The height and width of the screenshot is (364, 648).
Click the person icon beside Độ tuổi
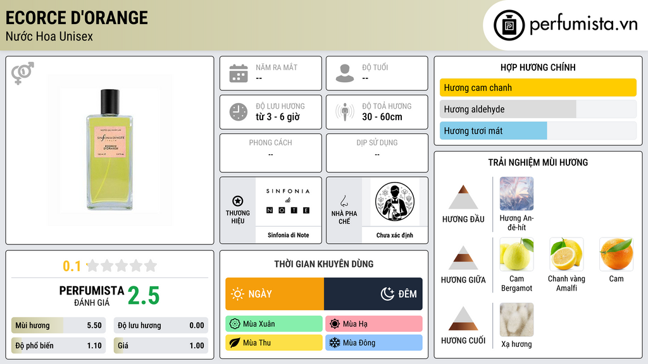345,73
